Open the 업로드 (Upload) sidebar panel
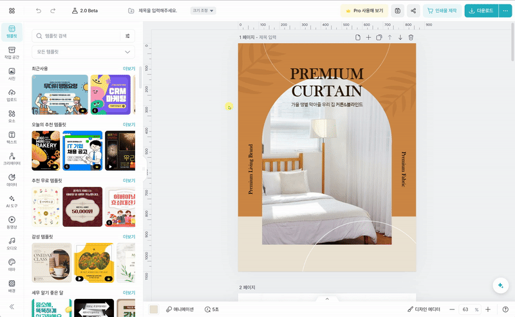515x317 pixels. 12,95
